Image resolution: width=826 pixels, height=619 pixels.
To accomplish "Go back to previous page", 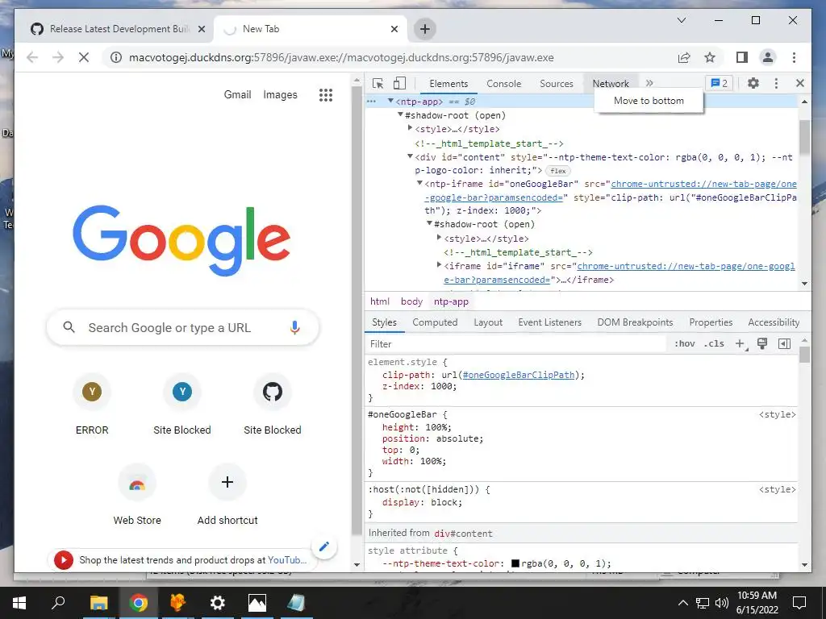I will (x=32, y=57).
